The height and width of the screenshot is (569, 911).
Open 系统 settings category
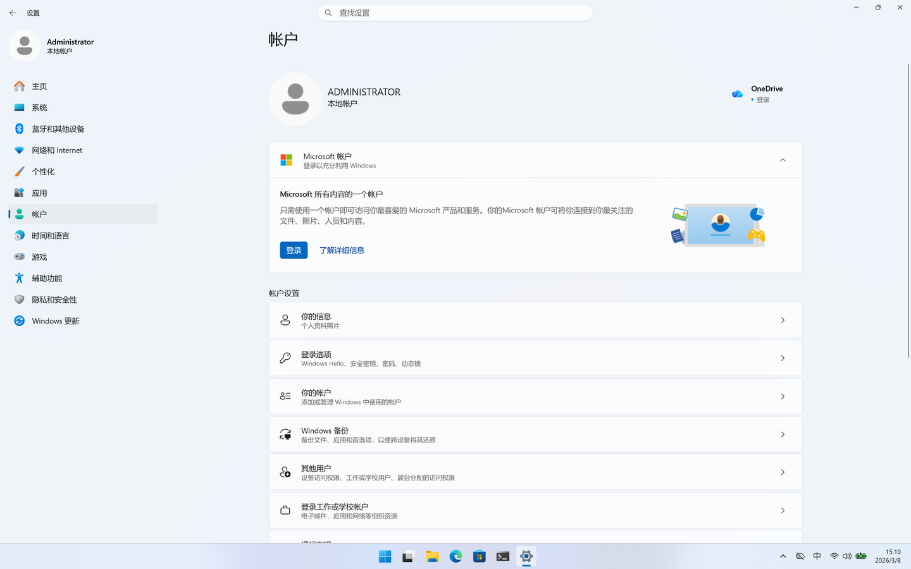(x=83, y=107)
